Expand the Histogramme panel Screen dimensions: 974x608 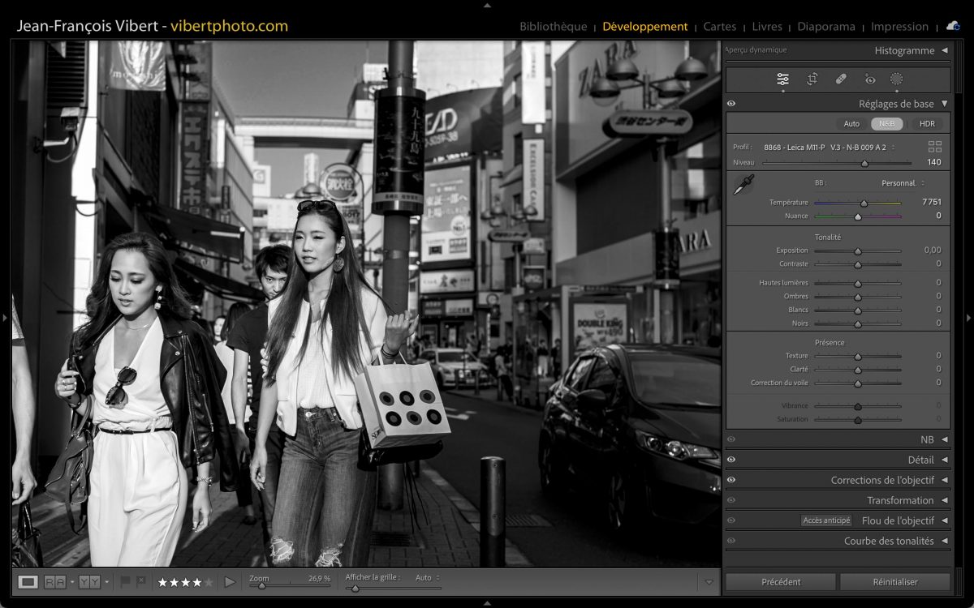(x=944, y=50)
